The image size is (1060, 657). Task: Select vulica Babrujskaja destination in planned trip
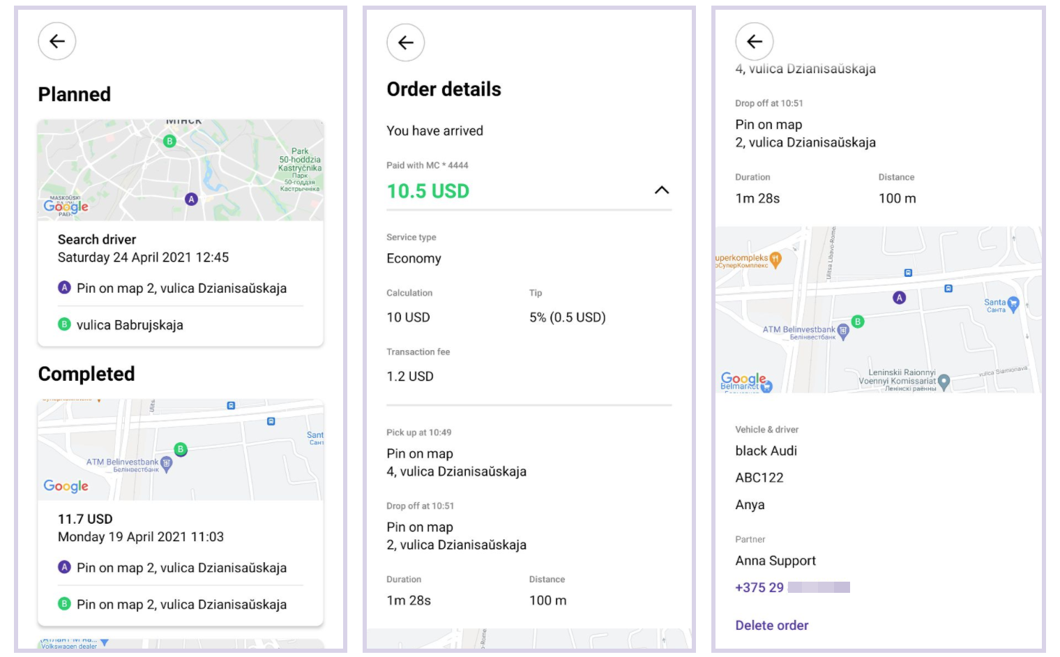[x=130, y=325]
